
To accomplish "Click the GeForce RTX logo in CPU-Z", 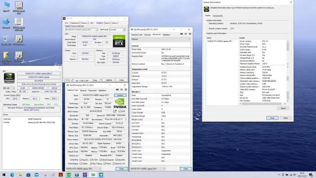I will (x=119, y=41).
